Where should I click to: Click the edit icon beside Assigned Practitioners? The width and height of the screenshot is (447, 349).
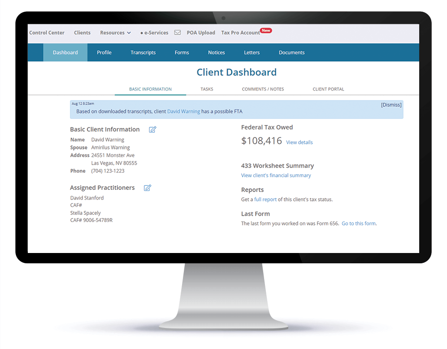147,188
